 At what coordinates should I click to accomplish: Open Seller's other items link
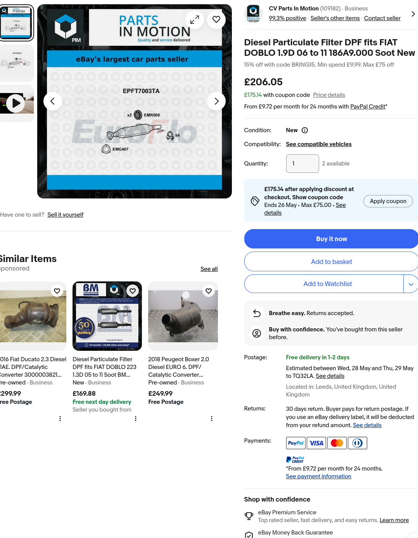pos(335,18)
